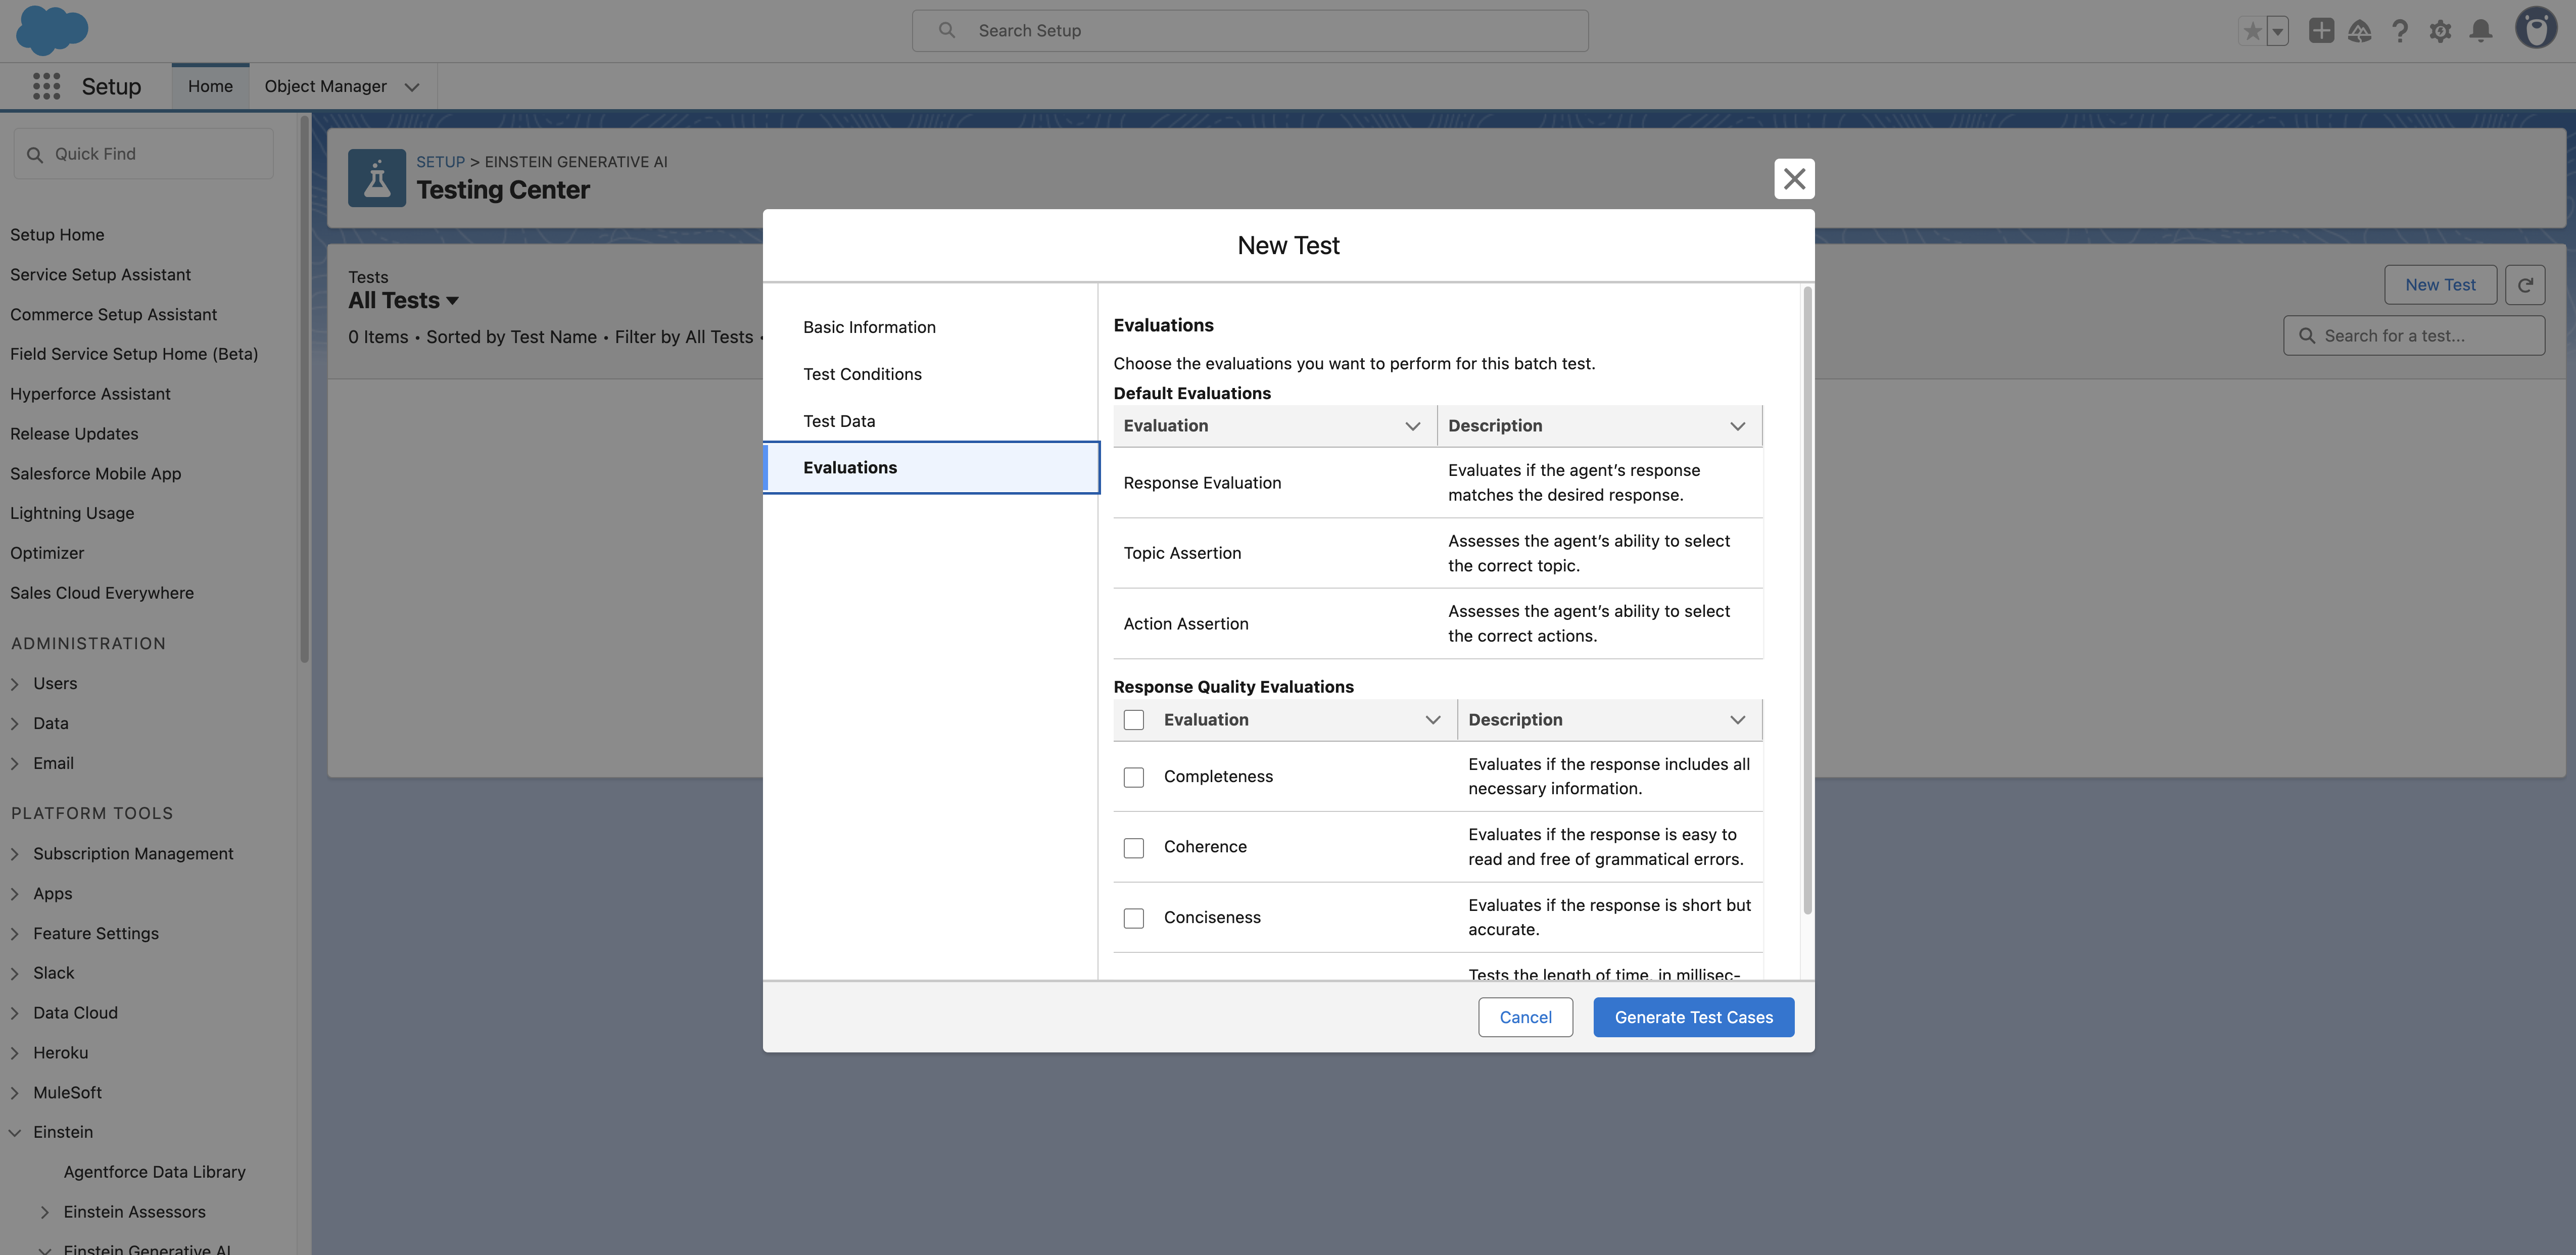Click the Quick Find input field
2576x1255 pixels.
(150, 154)
